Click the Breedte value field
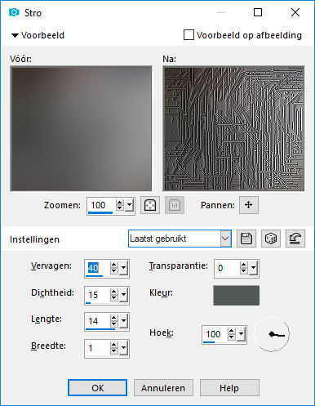Viewport: 315px width, 406px height. [x=97, y=348]
